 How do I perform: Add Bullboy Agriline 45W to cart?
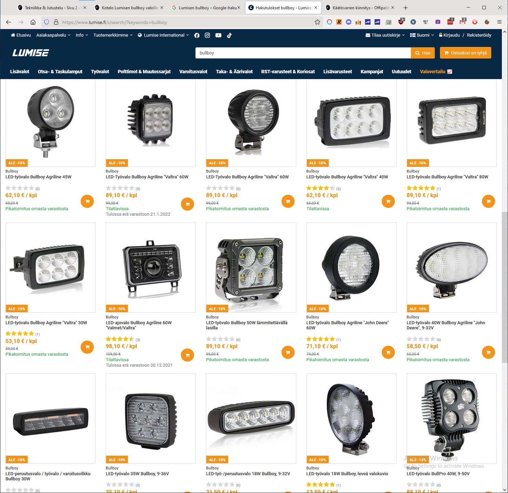point(87,201)
